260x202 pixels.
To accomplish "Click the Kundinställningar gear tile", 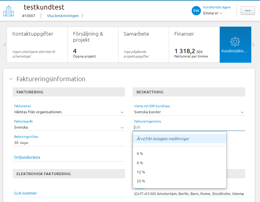I will click(x=235, y=45).
